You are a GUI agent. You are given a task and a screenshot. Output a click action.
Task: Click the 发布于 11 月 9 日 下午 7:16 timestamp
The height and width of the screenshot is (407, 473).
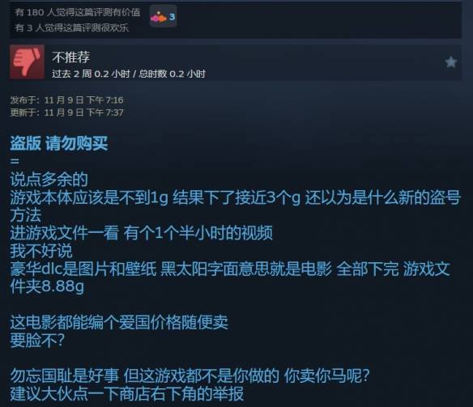coord(66,100)
